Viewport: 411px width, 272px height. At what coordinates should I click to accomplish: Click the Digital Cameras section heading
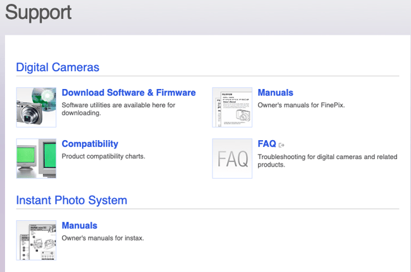[x=58, y=67]
